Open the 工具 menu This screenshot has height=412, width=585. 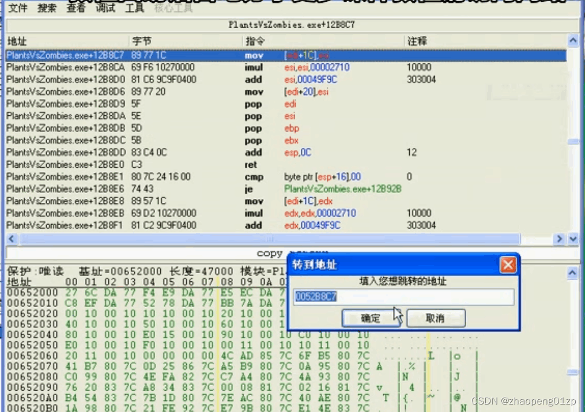point(134,8)
